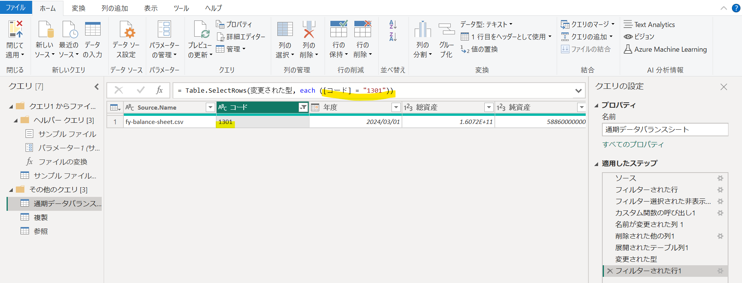Image resolution: width=742 pixels, height=283 pixels.
Task: Collapse the ribbon with the chevron
Action: coord(723,8)
